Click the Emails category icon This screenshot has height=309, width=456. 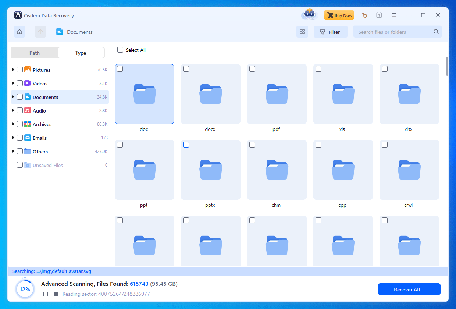coord(28,138)
